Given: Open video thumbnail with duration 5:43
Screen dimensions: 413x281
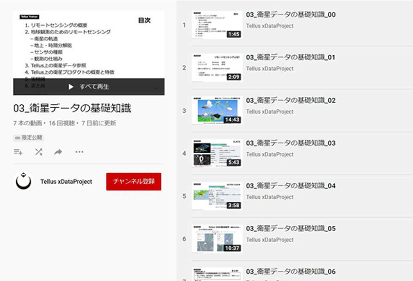Looking at the screenshot, I should [x=217, y=153].
